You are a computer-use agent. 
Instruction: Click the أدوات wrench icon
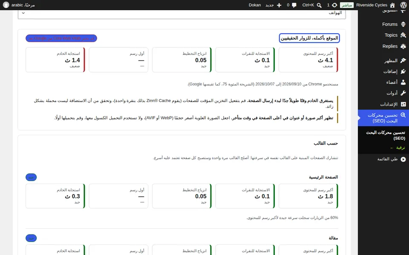403,93
